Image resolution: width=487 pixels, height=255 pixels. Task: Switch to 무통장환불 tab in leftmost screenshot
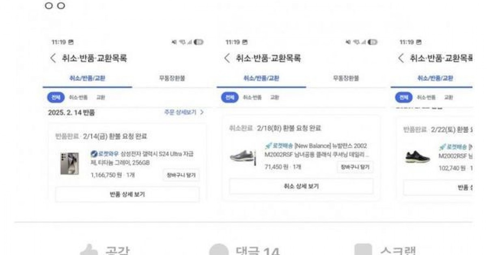tap(172, 79)
